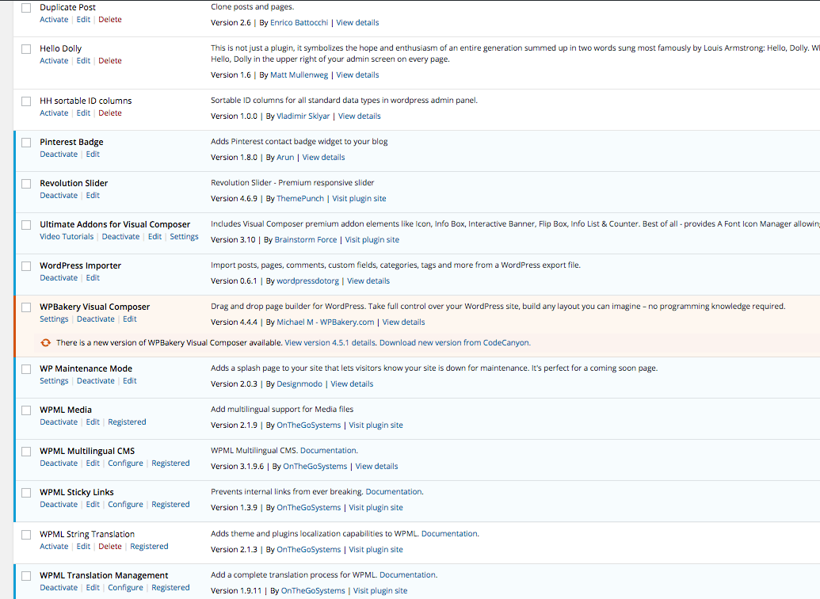Screen dimensions: 820x599
Task: Check the WP Maintenance Mode checkbox
Action: 26,369
